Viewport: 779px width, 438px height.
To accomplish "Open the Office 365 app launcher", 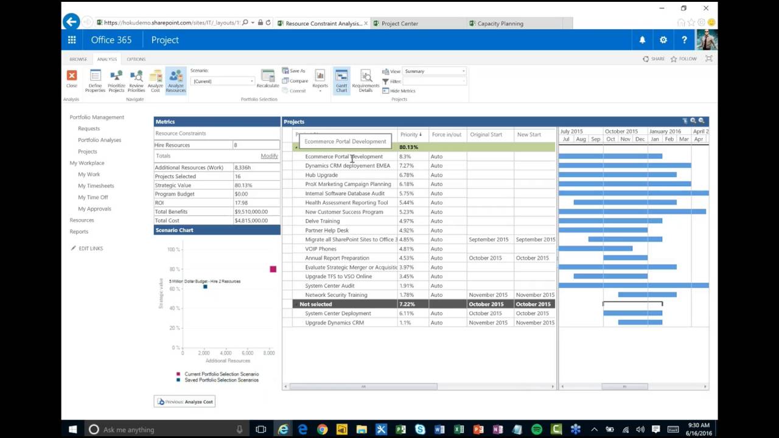I will coord(72,40).
